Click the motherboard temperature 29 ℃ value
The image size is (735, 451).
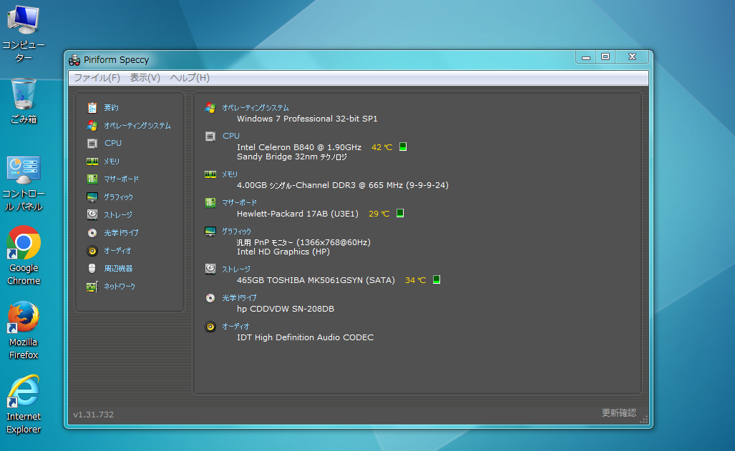[x=379, y=214]
